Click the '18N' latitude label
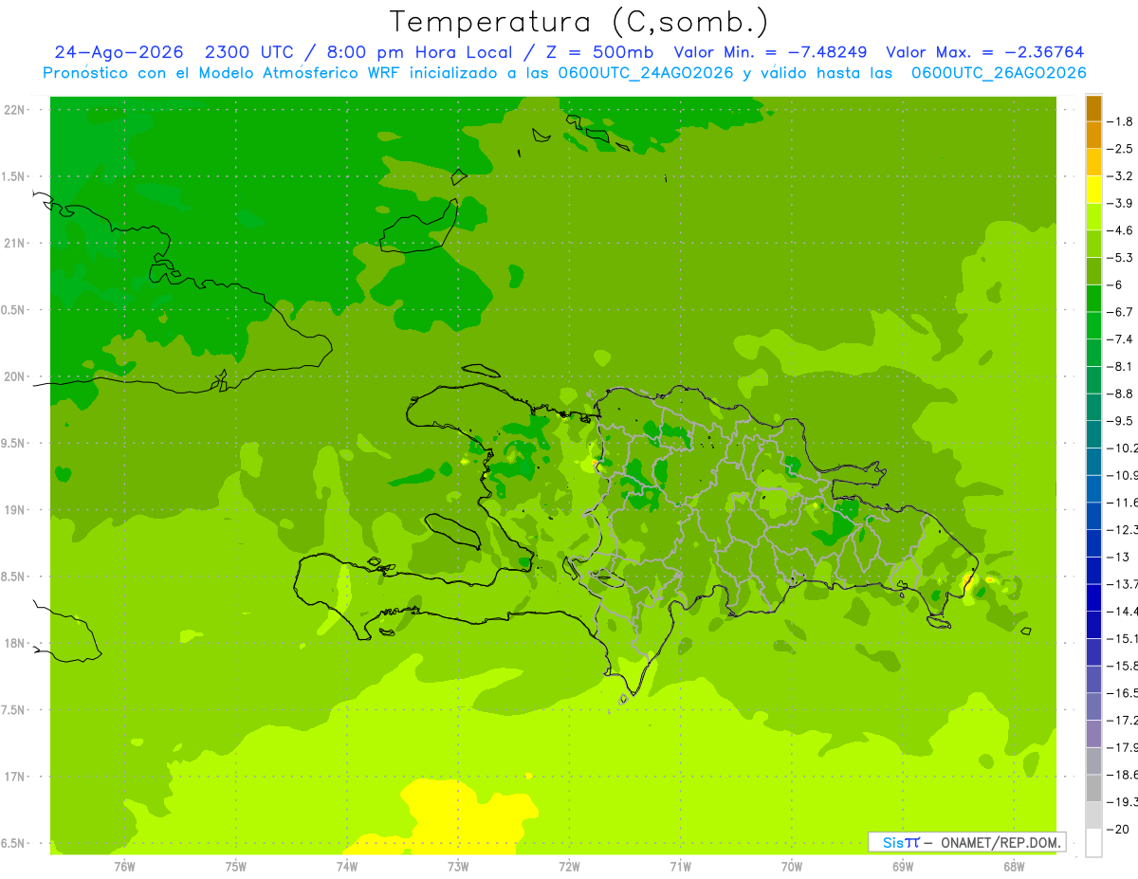This screenshot has width=1138, height=879. tap(14, 644)
